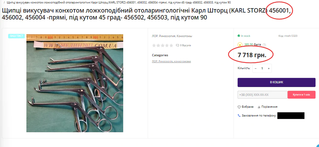Click the ВАШ ТЕКСТ label badge
319x147 pixels.
click(16, 36)
